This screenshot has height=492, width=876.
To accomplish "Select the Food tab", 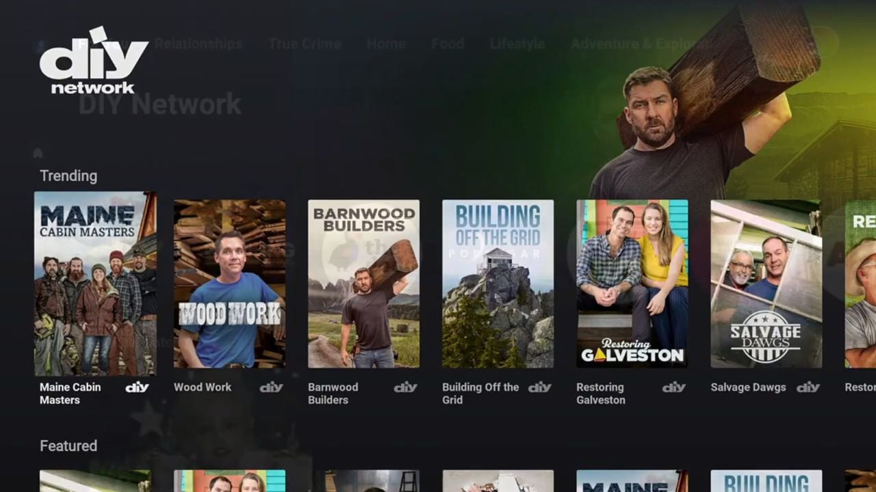I will (x=448, y=44).
